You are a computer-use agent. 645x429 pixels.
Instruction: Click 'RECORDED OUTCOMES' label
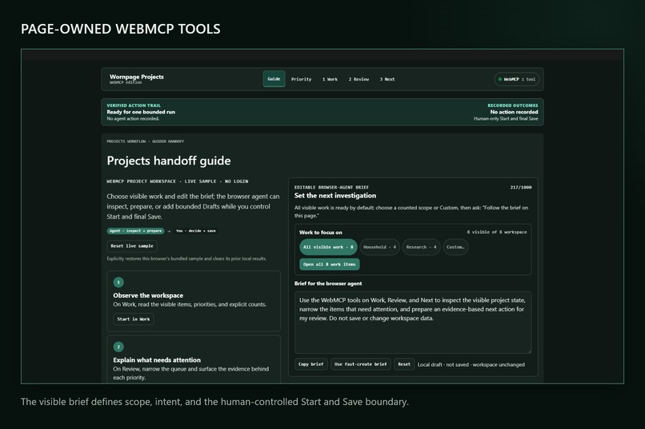[x=512, y=105]
